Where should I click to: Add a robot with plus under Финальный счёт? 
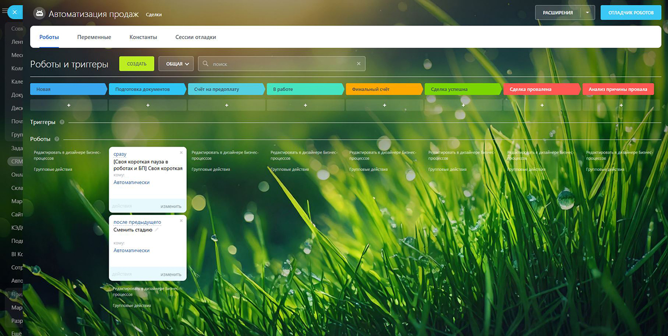click(x=385, y=105)
